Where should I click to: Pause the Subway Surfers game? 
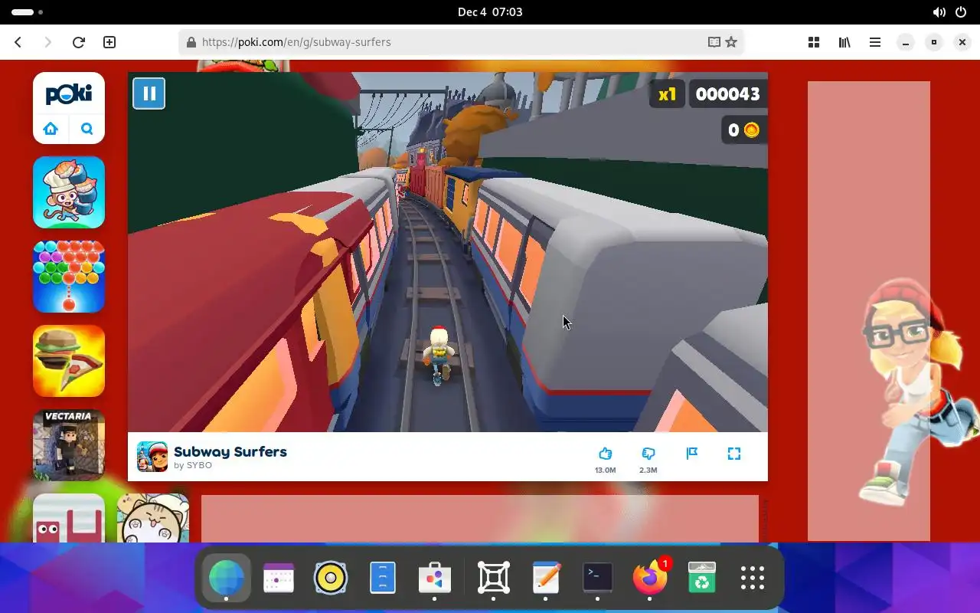point(149,93)
